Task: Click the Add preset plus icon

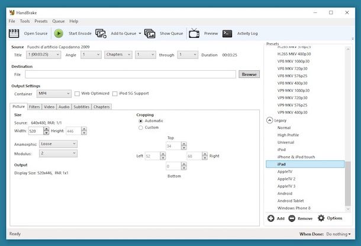Action: 271,218
